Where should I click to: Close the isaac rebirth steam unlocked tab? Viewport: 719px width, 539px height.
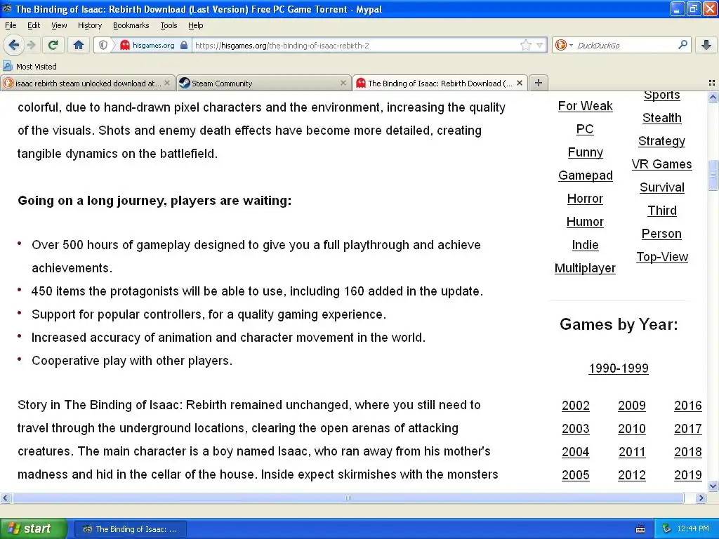[x=167, y=83]
